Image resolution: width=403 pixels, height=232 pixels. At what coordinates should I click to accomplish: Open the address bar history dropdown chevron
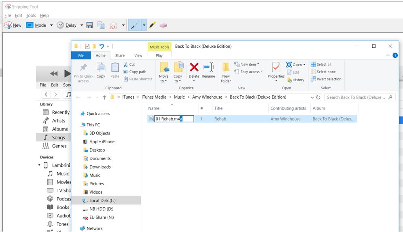point(312,97)
